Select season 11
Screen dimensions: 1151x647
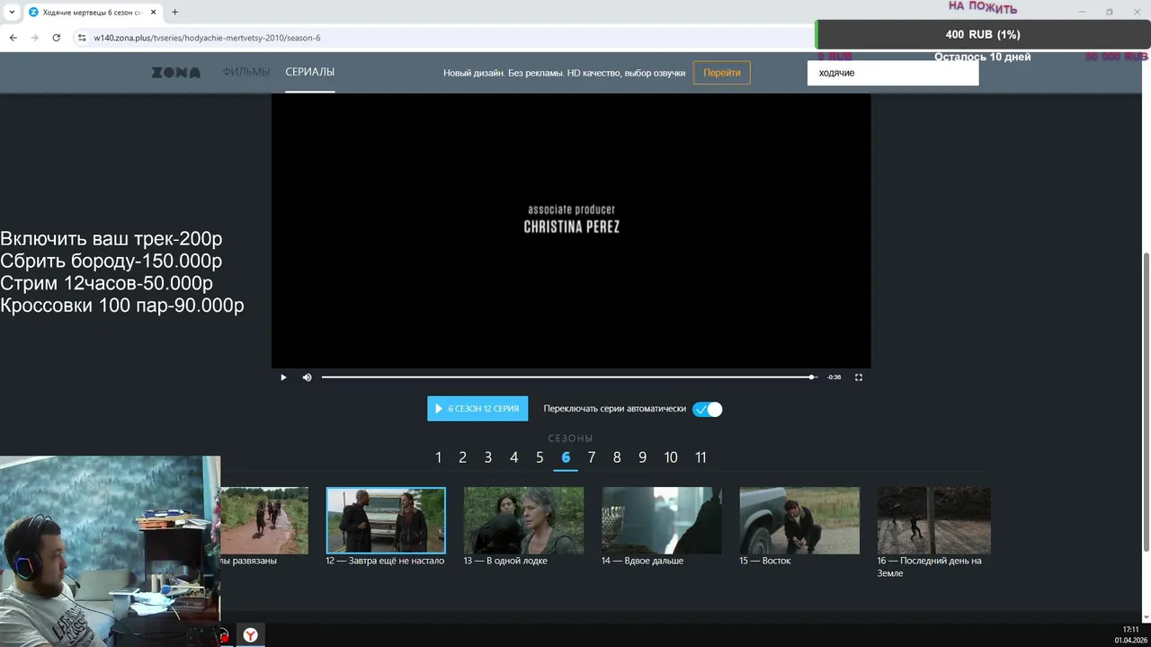pyautogui.click(x=700, y=457)
